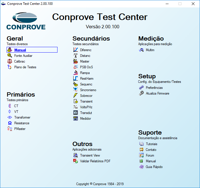Open the Transient View application
This screenshot has height=188, width=200.
(x=90, y=155)
